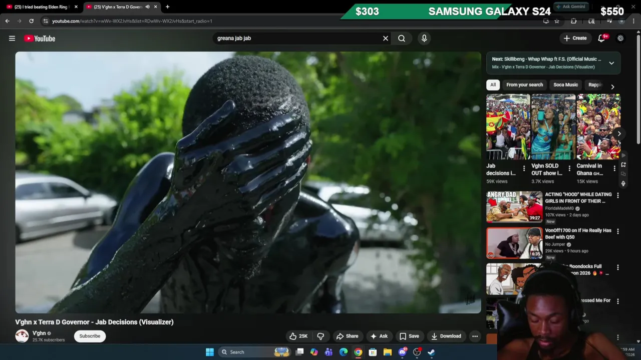The width and height of the screenshot is (641, 360).
Task: Start voice search with the microphone
Action: click(424, 38)
